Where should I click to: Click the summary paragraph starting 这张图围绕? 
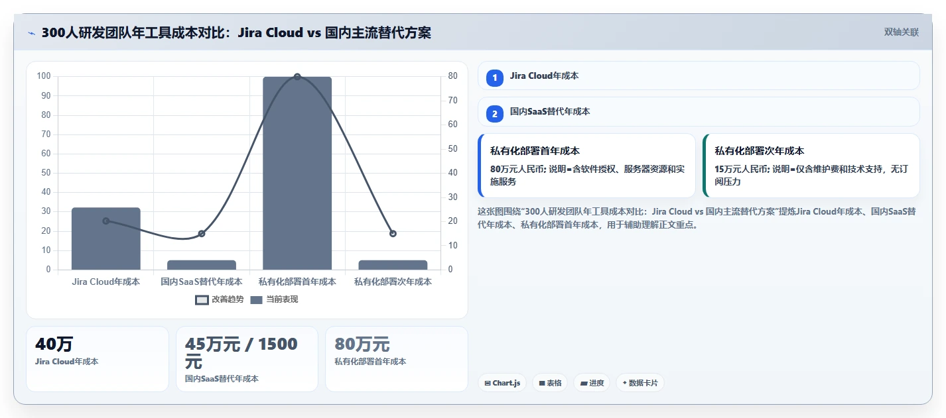click(697, 218)
